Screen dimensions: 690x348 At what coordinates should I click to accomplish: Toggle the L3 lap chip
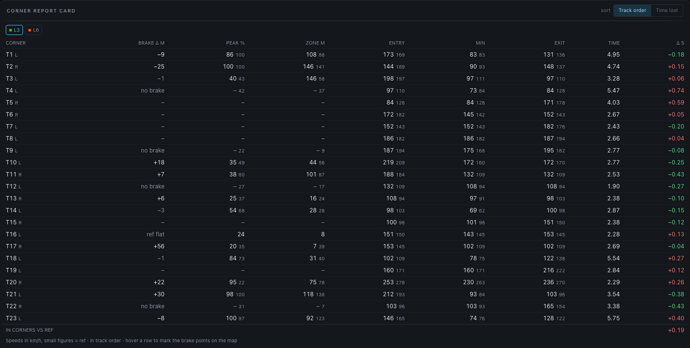[x=14, y=30]
